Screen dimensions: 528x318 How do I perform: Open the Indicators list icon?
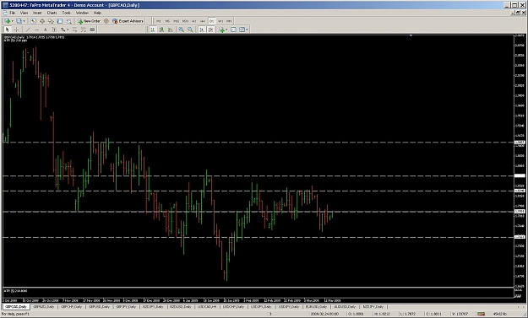coord(222,30)
